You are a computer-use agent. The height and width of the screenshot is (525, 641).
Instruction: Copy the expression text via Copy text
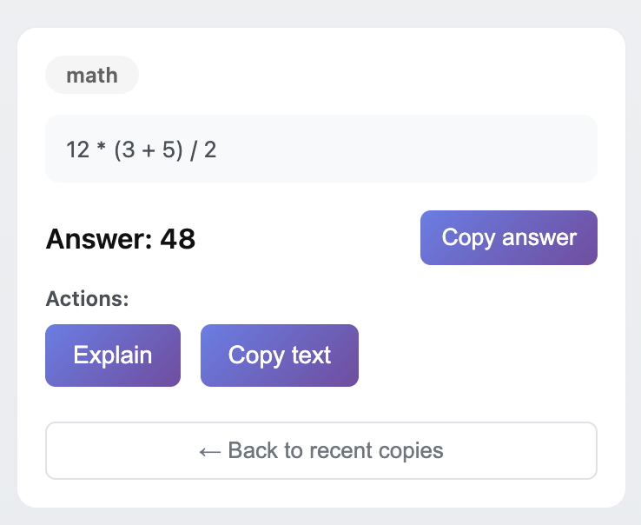click(x=279, y=356)
